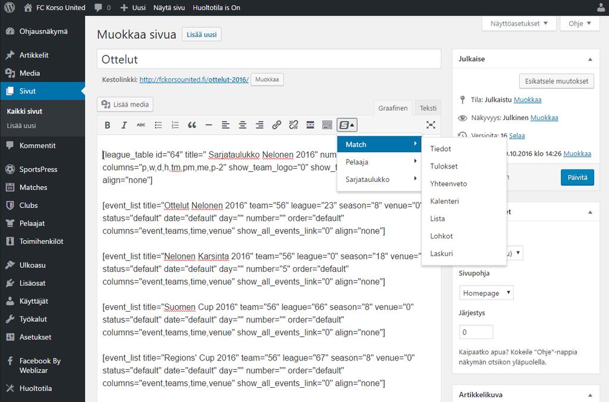The image size is (609, 402).
Task: Open Kaikki sivut submenu link
Action: pyautogui.click(x=24, y=111)
